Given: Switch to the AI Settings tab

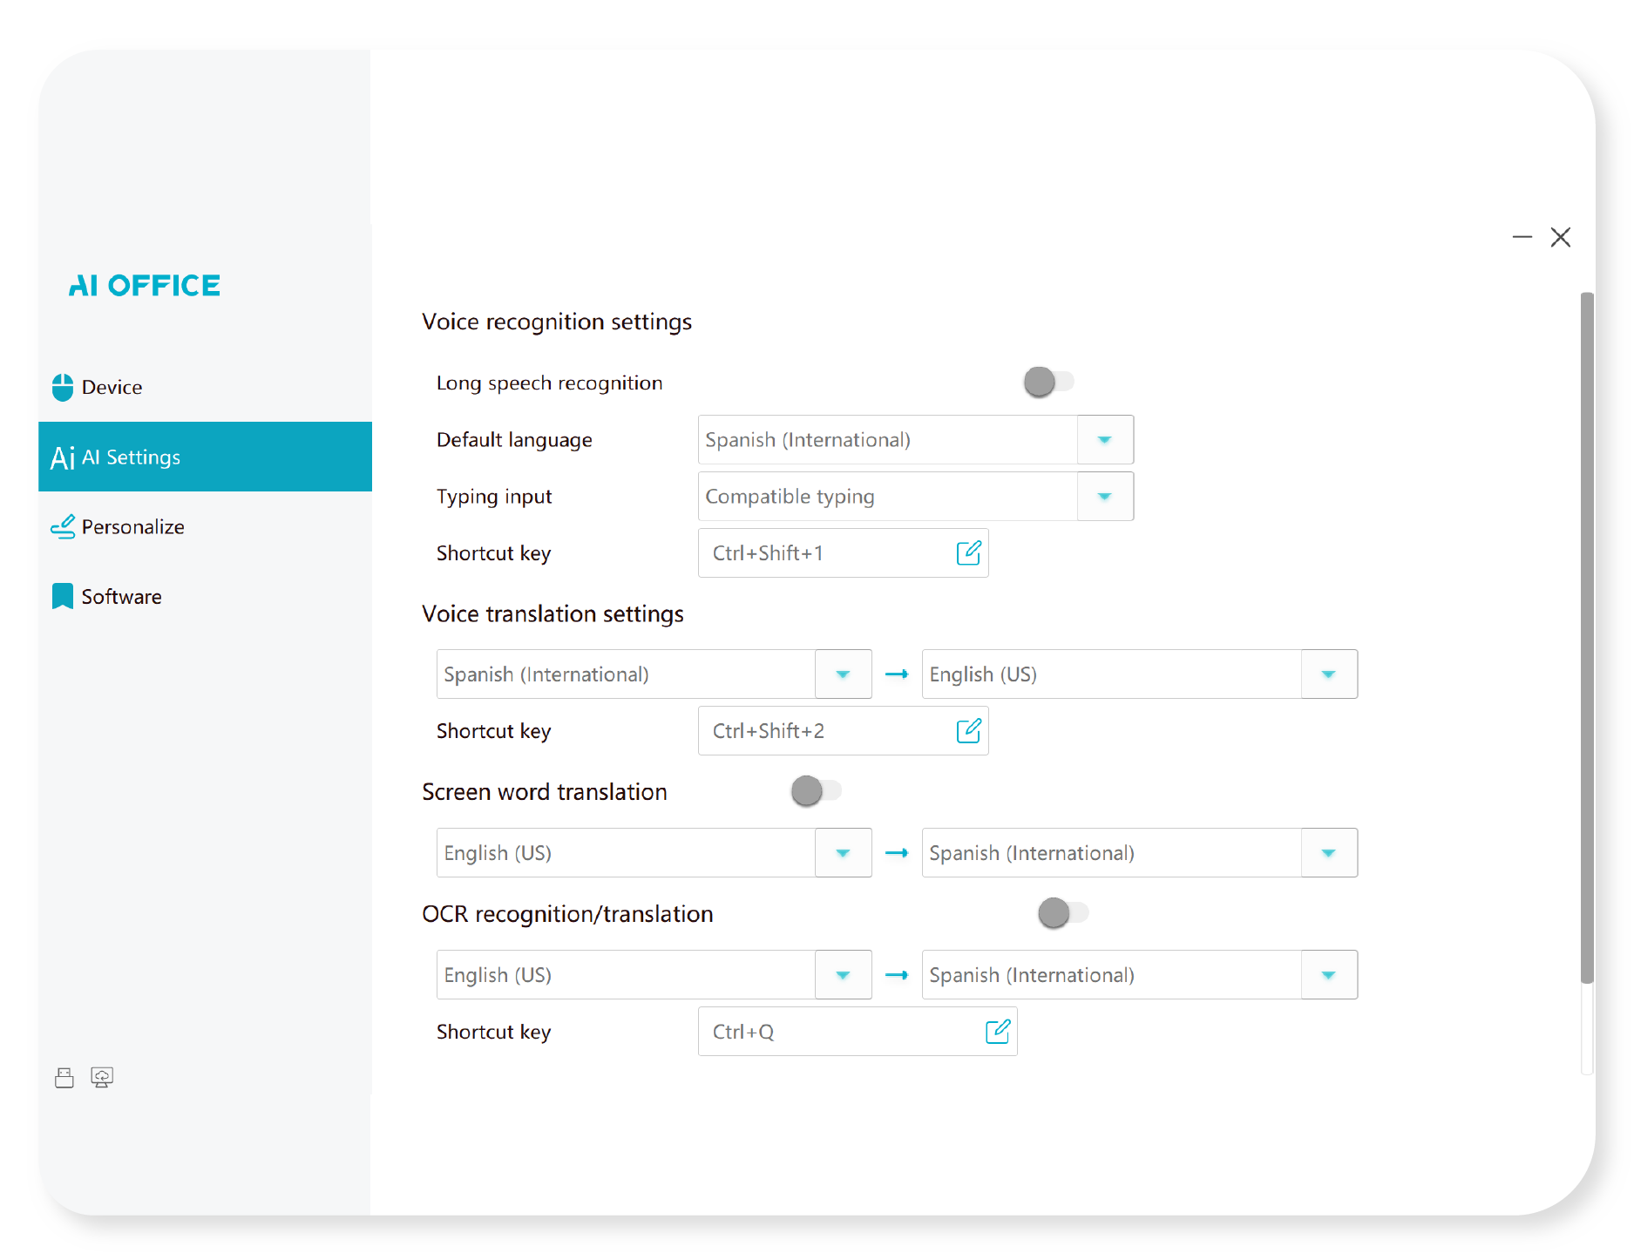Looking at the screenshot, I should coord(205,457).
